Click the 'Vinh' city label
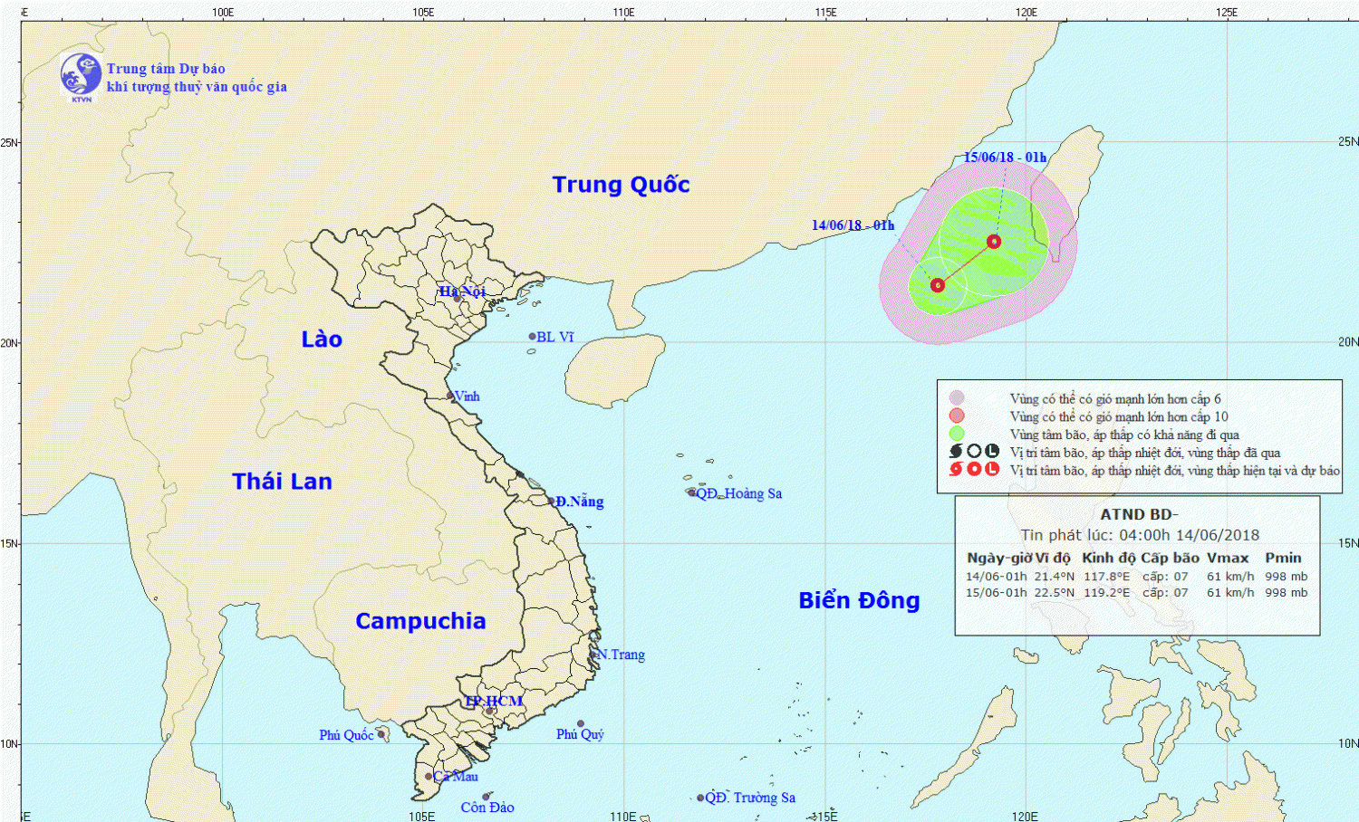The height and width of the screenshot is (822, 1359). click(x=467, y=397)
